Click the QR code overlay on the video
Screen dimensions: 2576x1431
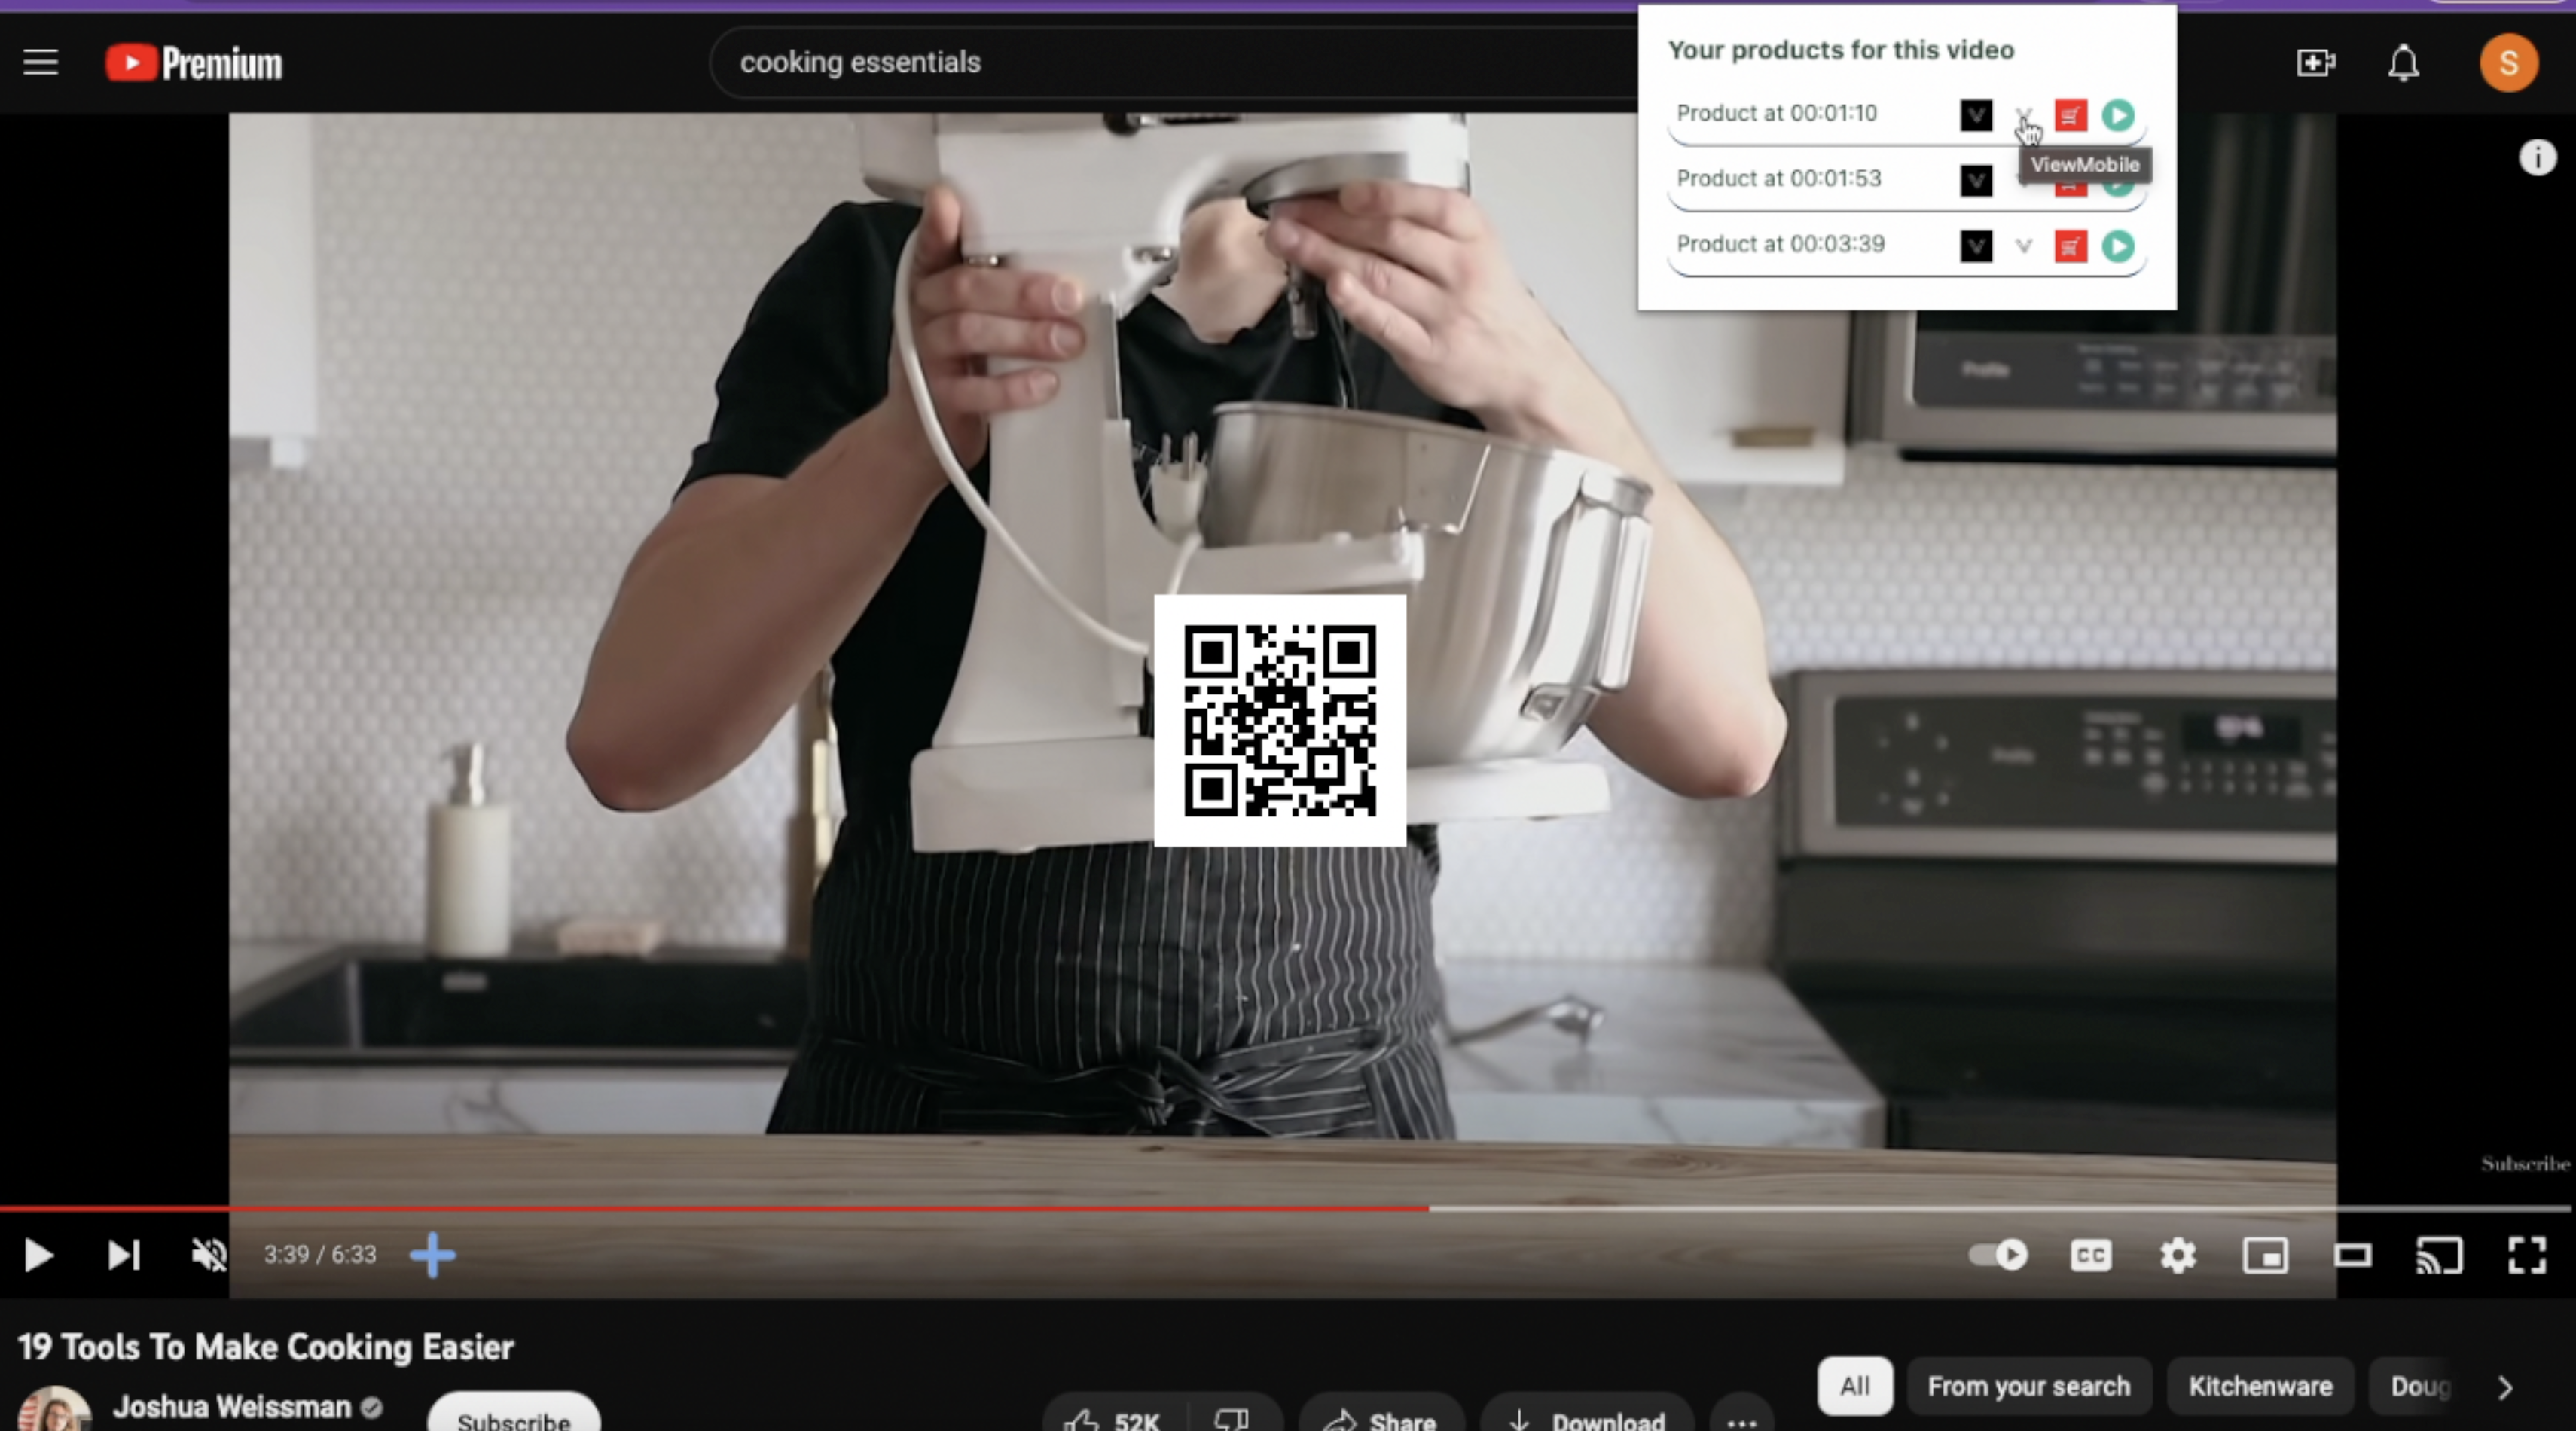coord(1280,720)
